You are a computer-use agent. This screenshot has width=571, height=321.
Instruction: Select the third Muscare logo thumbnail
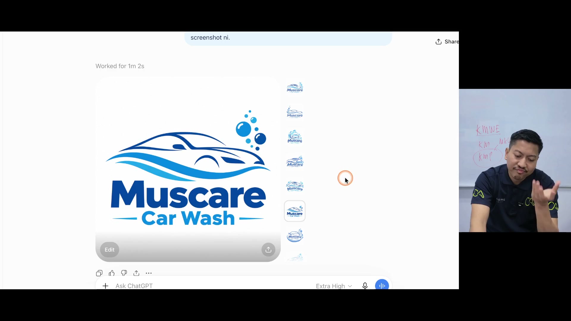coord(295,137)
